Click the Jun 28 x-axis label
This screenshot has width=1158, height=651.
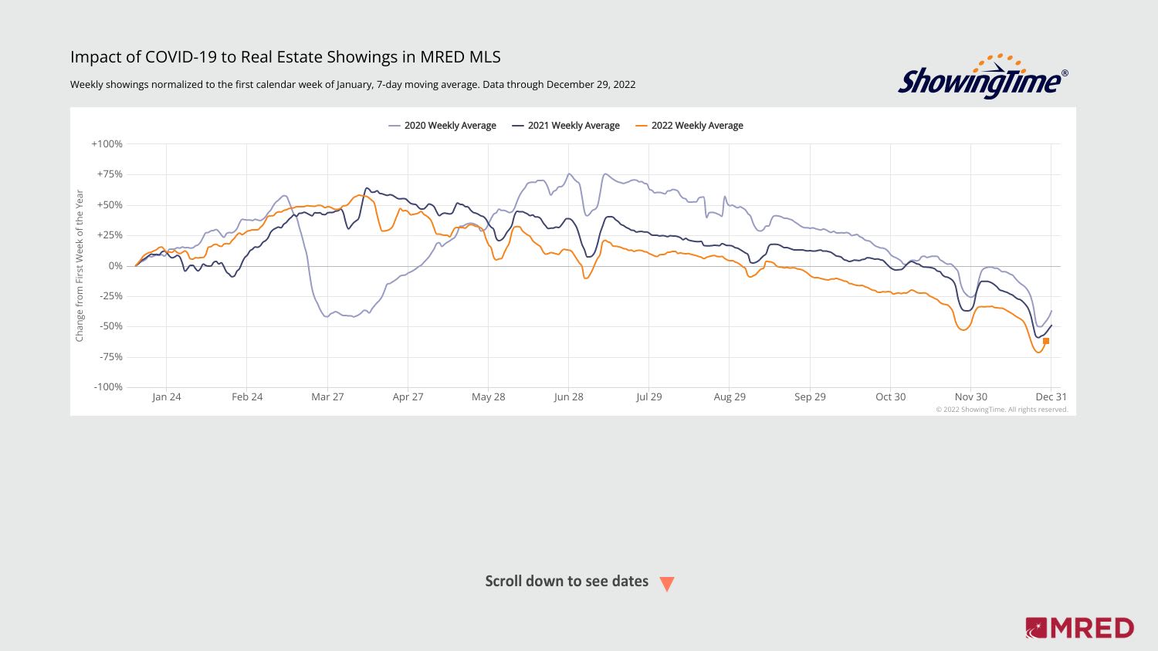569,397
